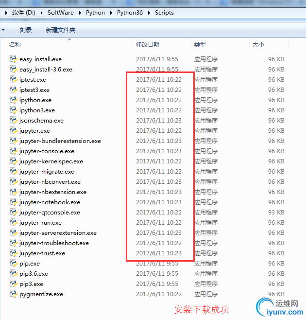Navigate to Python folder in breadcrumb
Screen dimensions: 306x320
(x=95, y=13)
